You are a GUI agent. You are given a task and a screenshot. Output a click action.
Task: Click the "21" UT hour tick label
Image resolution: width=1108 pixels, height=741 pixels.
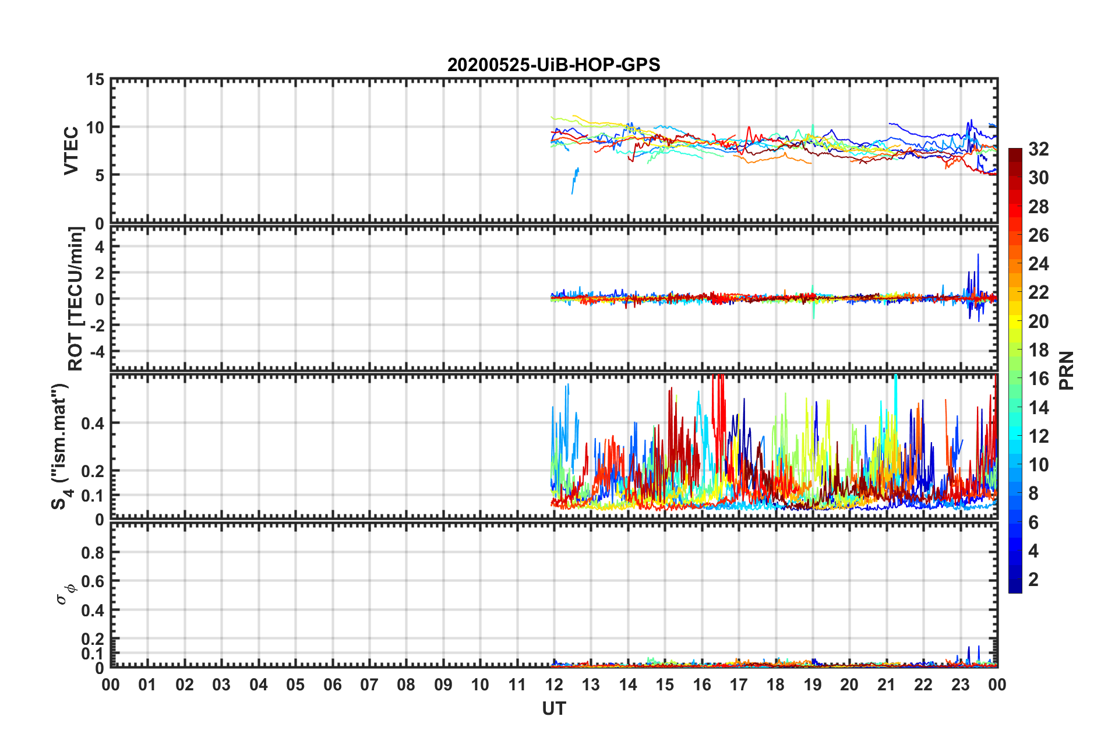click(887, 684)
